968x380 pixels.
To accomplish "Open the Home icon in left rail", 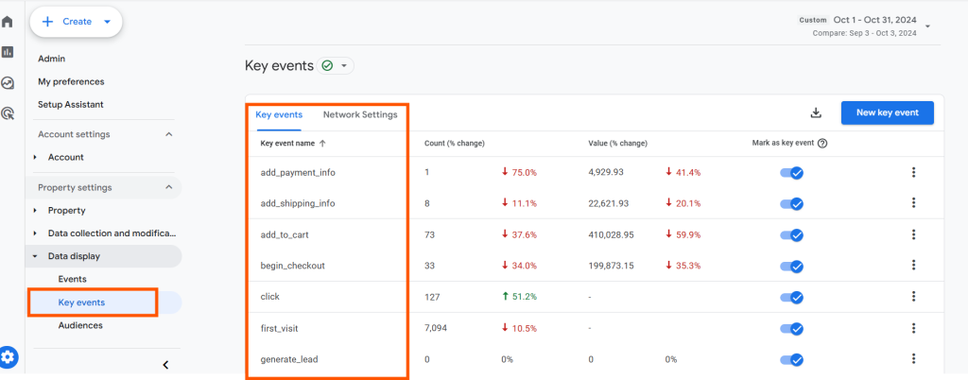I will [8, 21].
